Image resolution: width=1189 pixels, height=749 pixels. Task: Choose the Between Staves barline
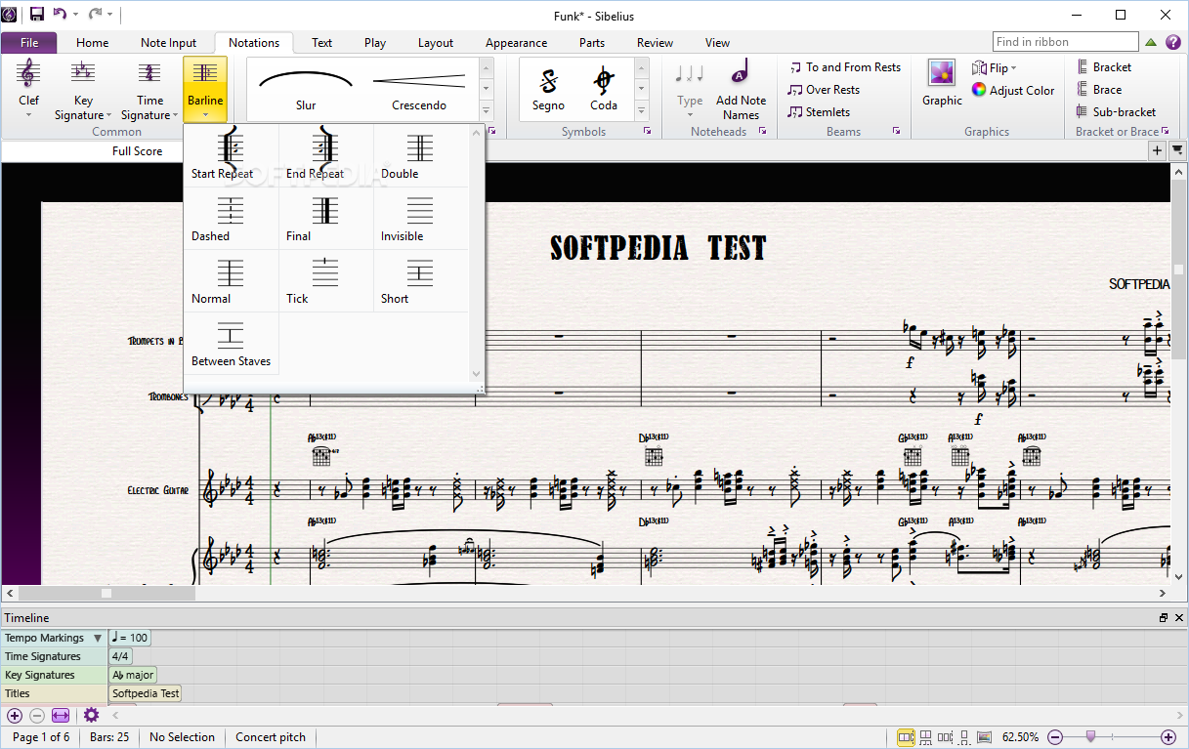click(231, 344)
